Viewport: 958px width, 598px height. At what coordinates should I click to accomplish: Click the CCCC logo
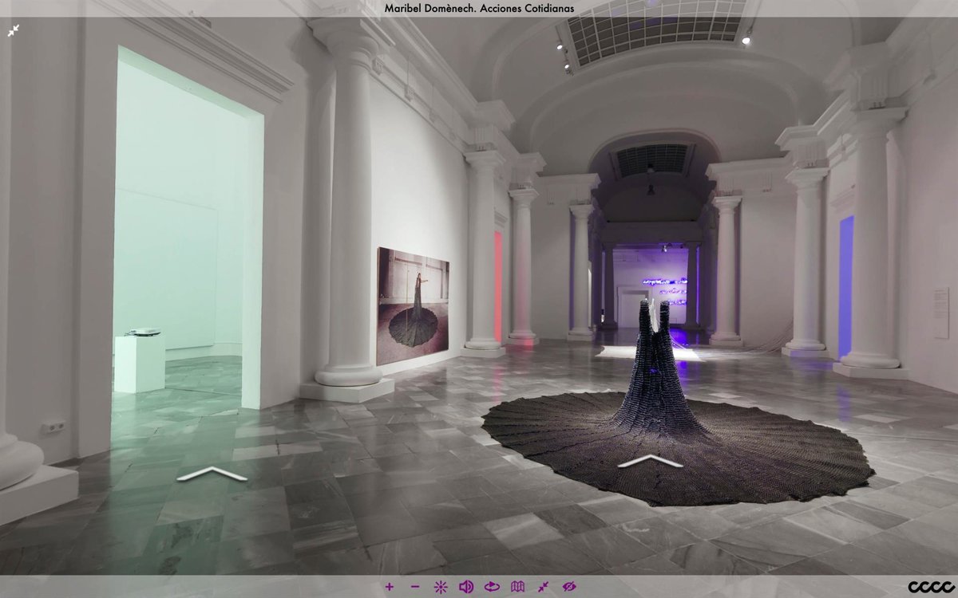928,587
